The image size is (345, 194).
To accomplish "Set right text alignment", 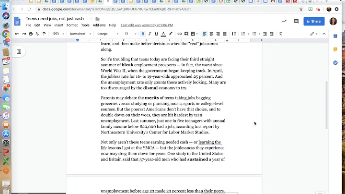I will coord(218,34).
